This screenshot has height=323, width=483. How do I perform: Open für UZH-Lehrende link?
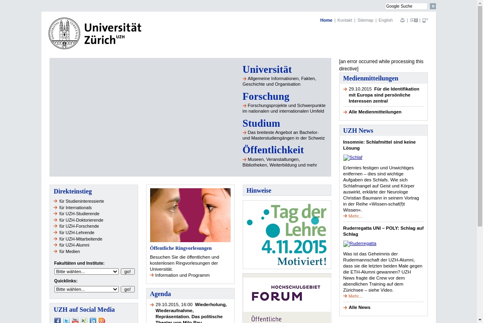pos(77,232)
